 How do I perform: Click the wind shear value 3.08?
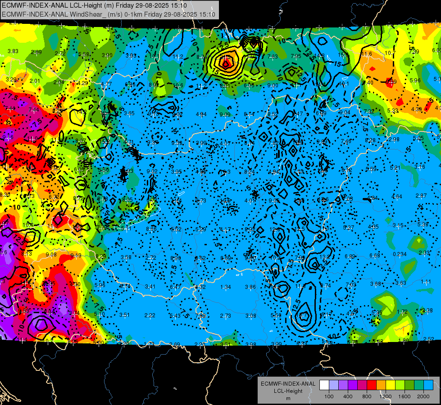pyautogui.click(x=250, y=315)
